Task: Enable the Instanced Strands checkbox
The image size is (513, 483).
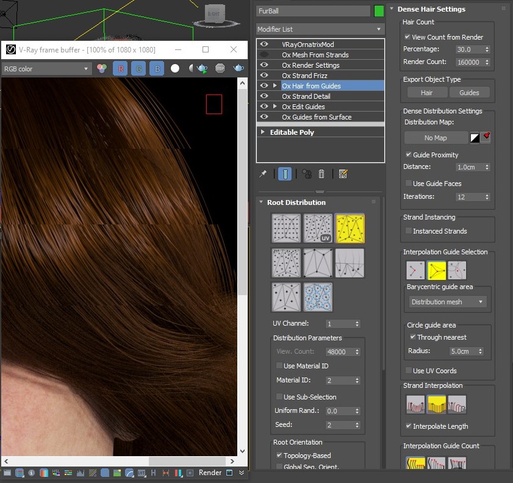Action: [409, 231]
